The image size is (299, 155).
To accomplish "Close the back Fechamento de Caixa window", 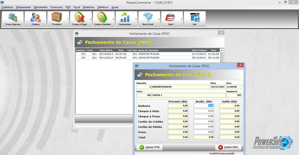I will point(221,33).
